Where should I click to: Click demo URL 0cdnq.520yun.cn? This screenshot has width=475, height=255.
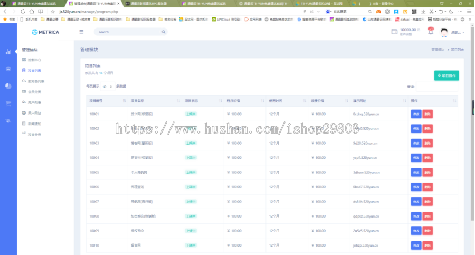366,114
